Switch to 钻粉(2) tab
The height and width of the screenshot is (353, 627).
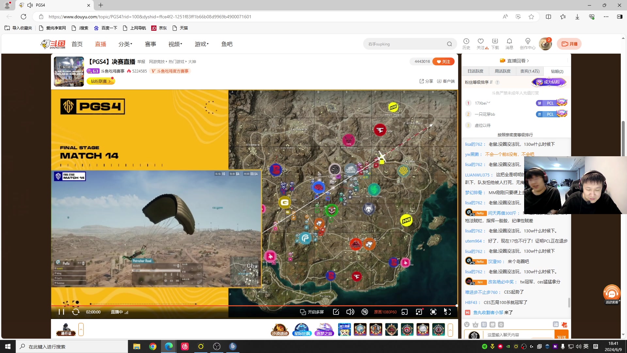click(557, 71)
